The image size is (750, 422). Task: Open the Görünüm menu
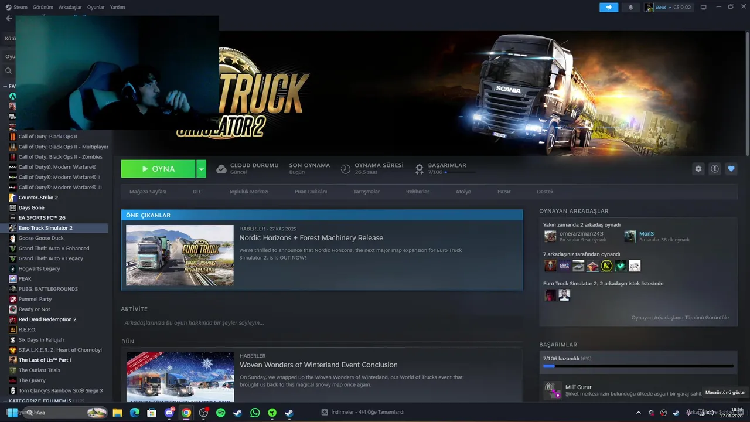(x=43, y=7)
